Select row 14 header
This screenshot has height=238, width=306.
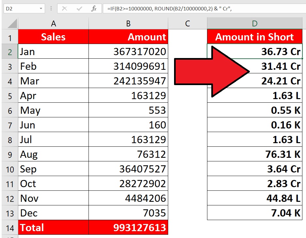coord(9,228)
